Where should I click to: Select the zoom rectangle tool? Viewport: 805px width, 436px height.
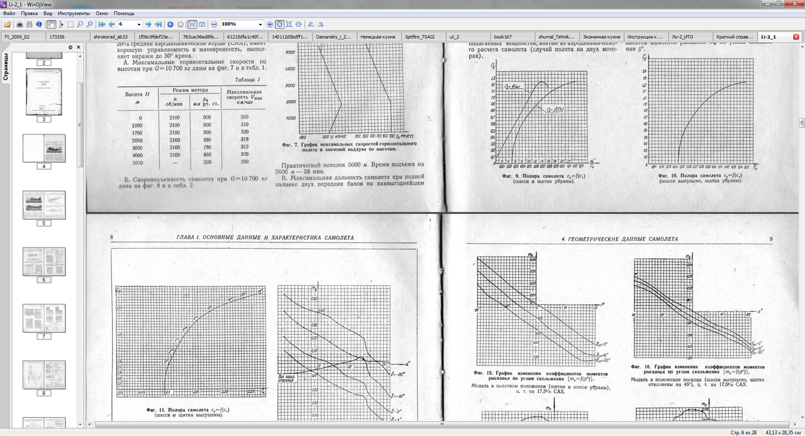(x=89, y=24)
